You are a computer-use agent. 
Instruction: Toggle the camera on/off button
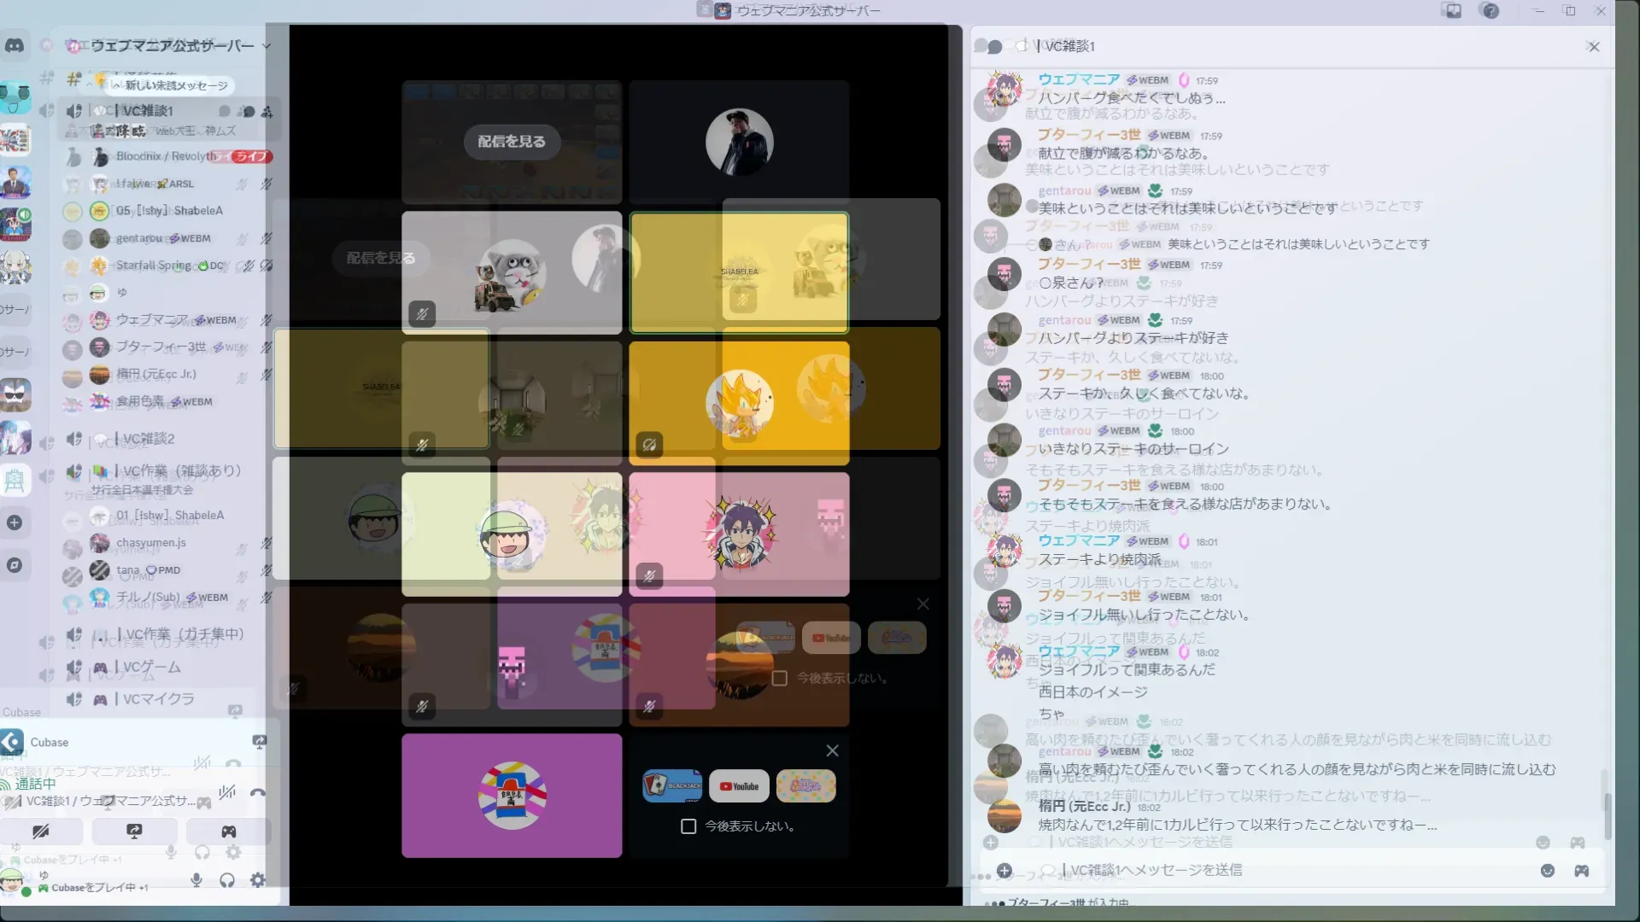tap(41, 831)
